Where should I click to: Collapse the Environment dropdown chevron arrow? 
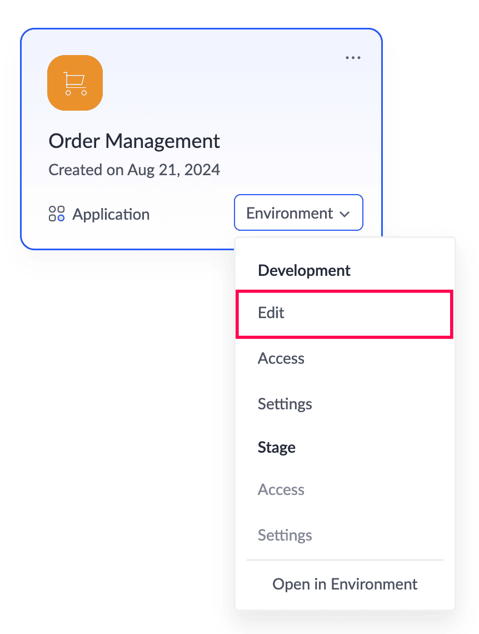(x=345, y=214)
